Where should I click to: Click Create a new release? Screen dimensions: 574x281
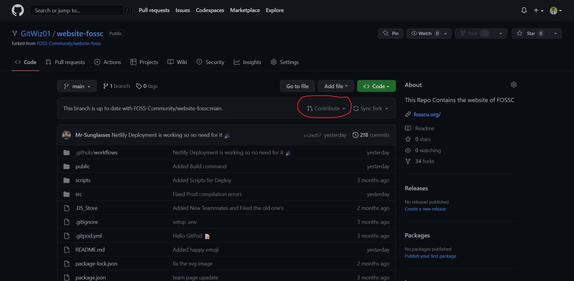tap(425, 209)
